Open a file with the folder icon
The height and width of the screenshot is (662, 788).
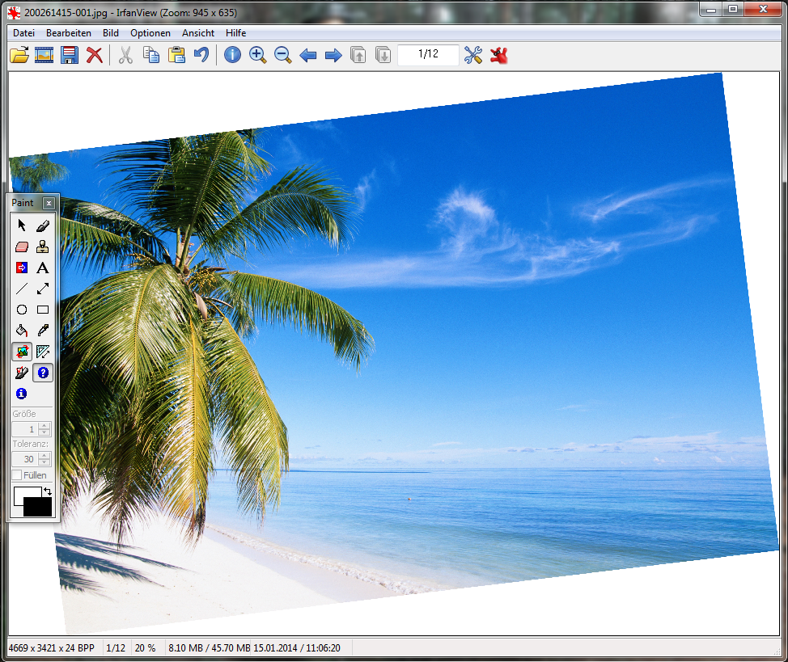19,55
